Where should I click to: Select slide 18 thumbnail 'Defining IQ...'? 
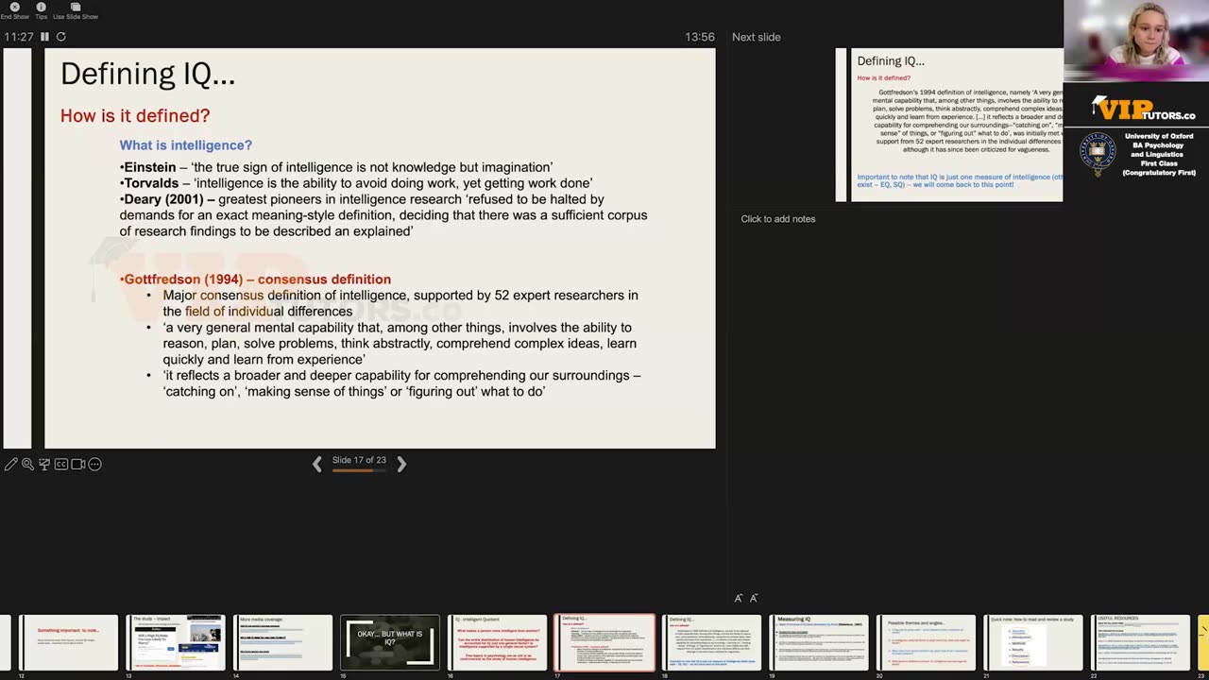(711, 642)
